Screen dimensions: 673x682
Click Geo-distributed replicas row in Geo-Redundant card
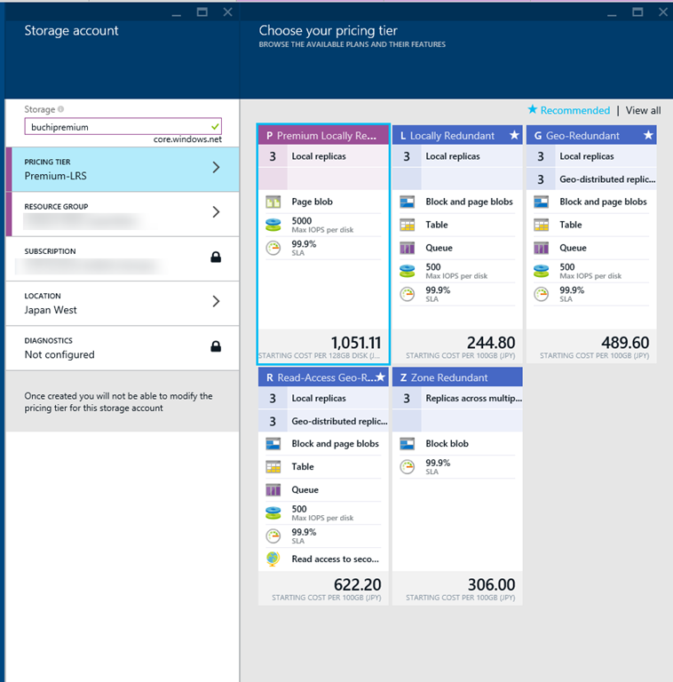click(591, 178)
